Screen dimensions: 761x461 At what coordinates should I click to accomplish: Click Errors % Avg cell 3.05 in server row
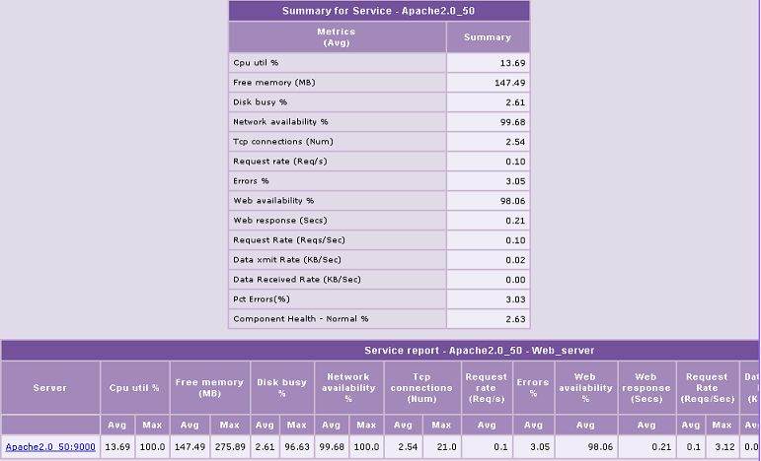point(533,447)
